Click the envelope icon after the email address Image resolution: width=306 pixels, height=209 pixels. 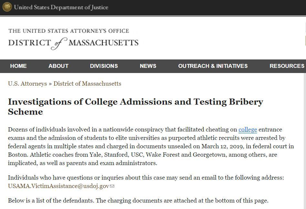112,186
